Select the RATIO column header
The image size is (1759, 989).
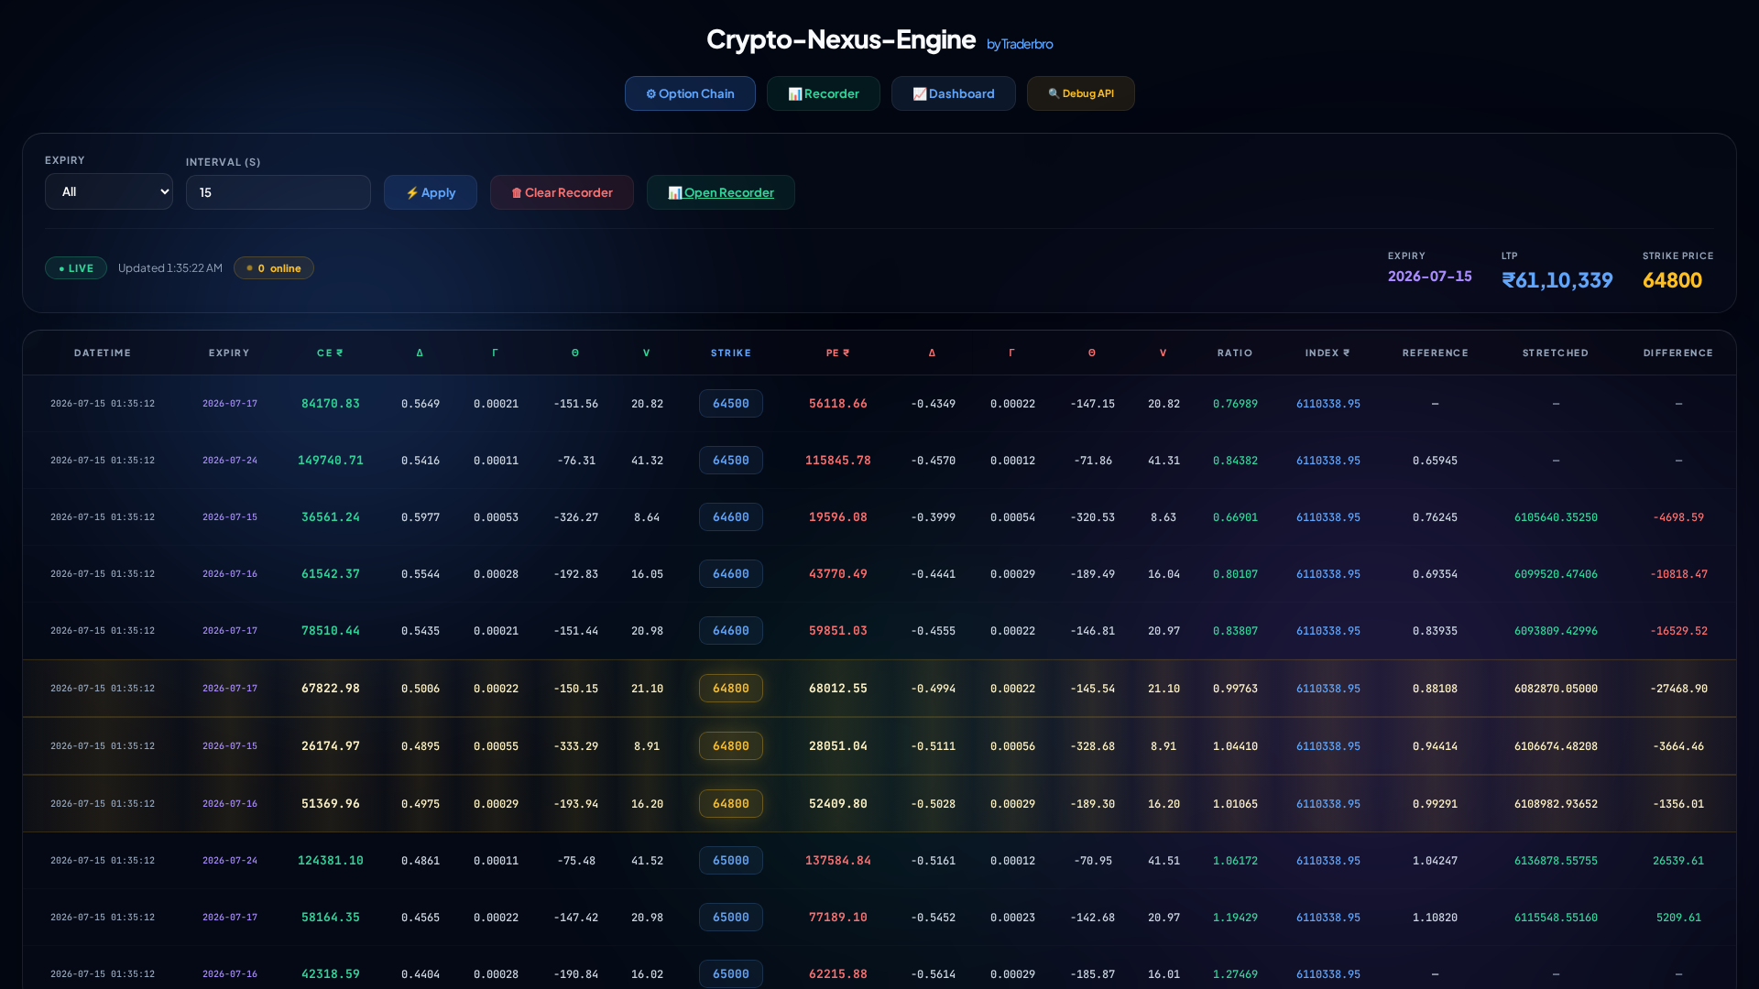tap(1235, 353)
